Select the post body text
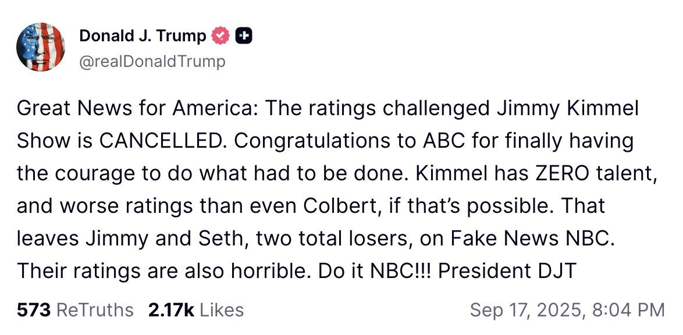The width and height of the screenshot is (683, 335). [x=329, y=189]
